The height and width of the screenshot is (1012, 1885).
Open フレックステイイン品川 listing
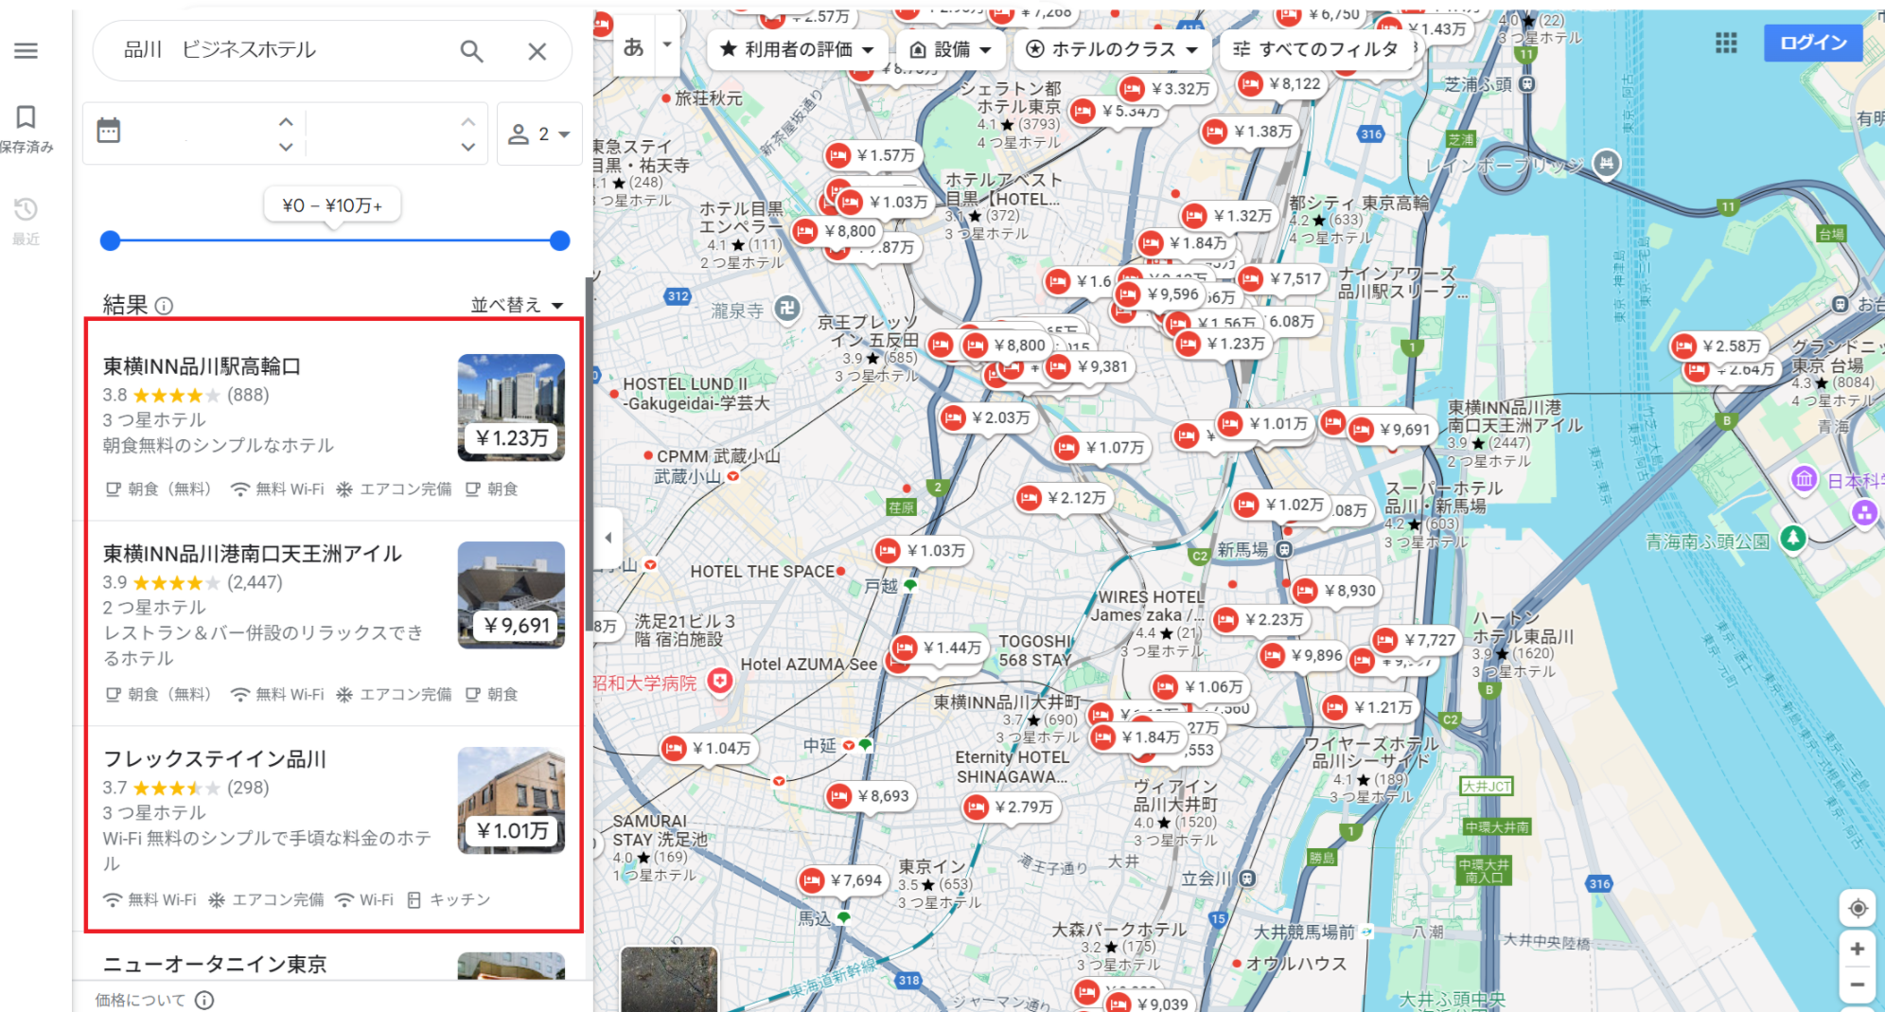pyautogui.click(x=332, y=828)
